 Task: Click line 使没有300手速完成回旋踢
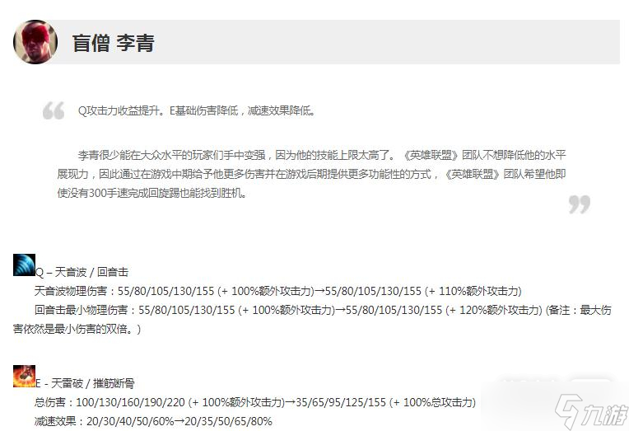[x=152, y=193]
